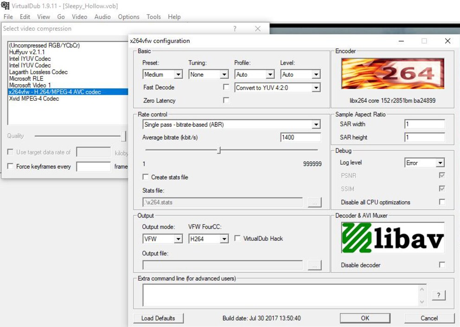The width and height of the screenshot is (460, 327).
Task: Click the Load Defaults button
Action: tap(159, 318)
